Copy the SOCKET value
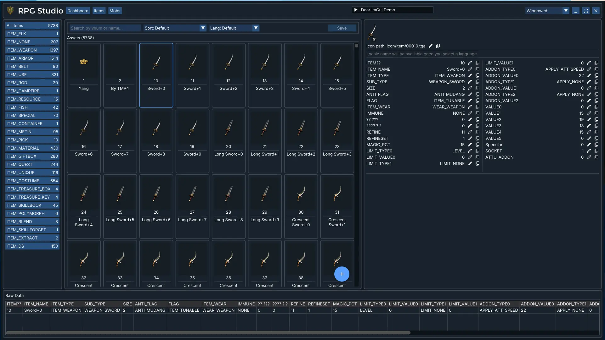 pyautogui.click(x=597, y=151)
